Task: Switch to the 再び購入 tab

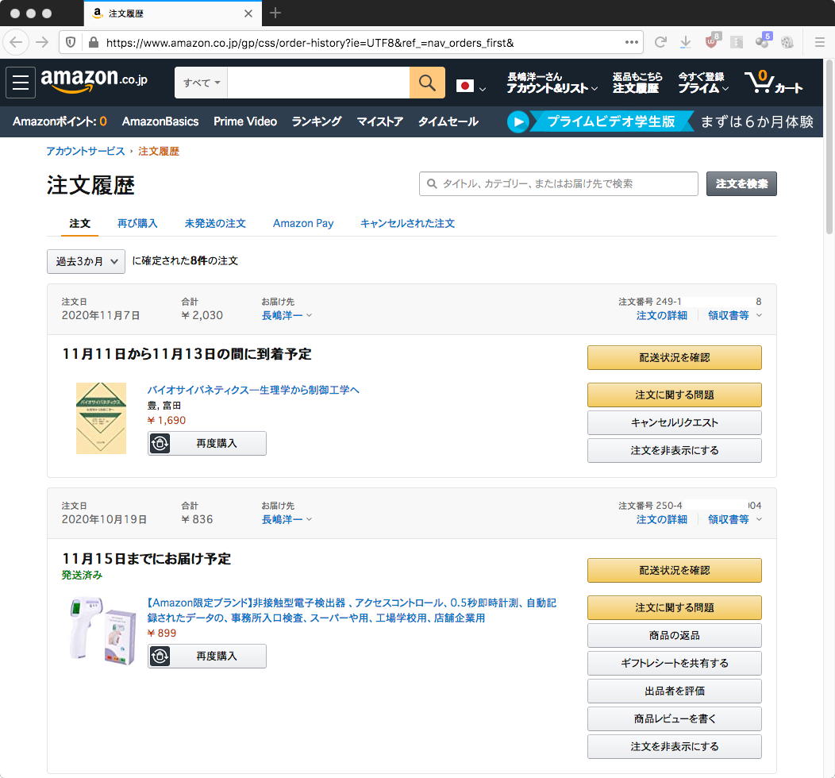Action: (137, 223)
